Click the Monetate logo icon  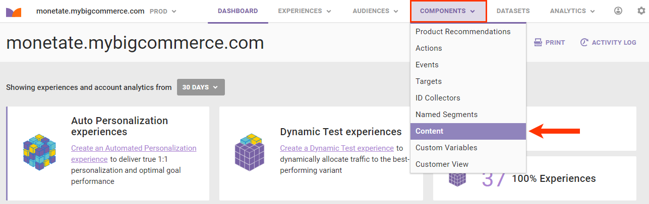click(14, 12)
